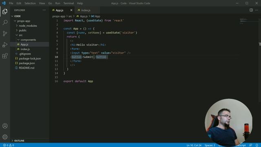Click 'useState' in the import line
Screen dimensions: 261x147
pos(94,20)
